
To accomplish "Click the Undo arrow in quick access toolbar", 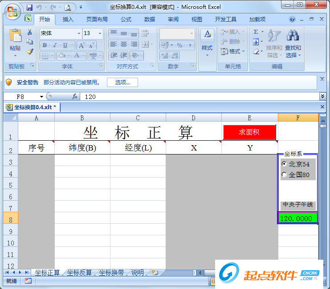I will pos(39,8).
